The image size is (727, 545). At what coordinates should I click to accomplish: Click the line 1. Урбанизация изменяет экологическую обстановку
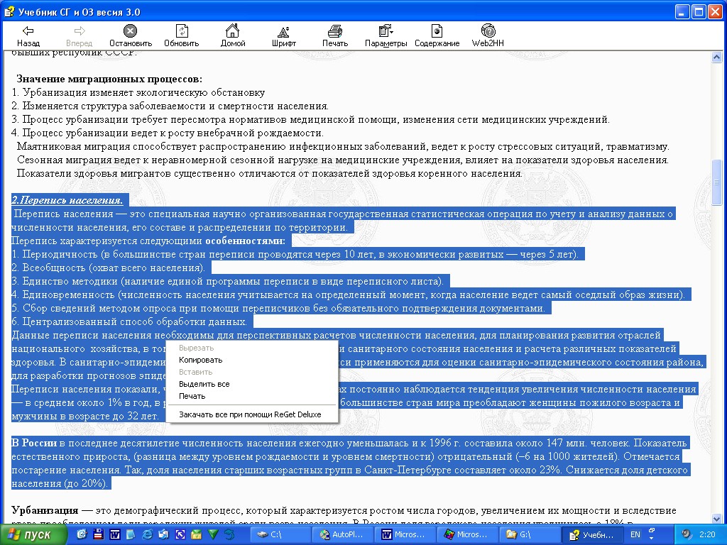138,92
